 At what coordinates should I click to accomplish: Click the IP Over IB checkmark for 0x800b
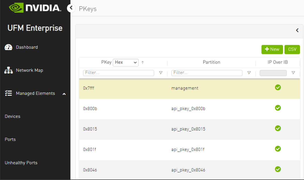278,108
